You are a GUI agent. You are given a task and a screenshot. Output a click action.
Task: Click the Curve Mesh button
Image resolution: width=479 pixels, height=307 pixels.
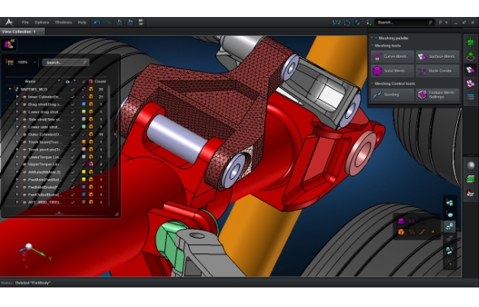tap(393, 56)
